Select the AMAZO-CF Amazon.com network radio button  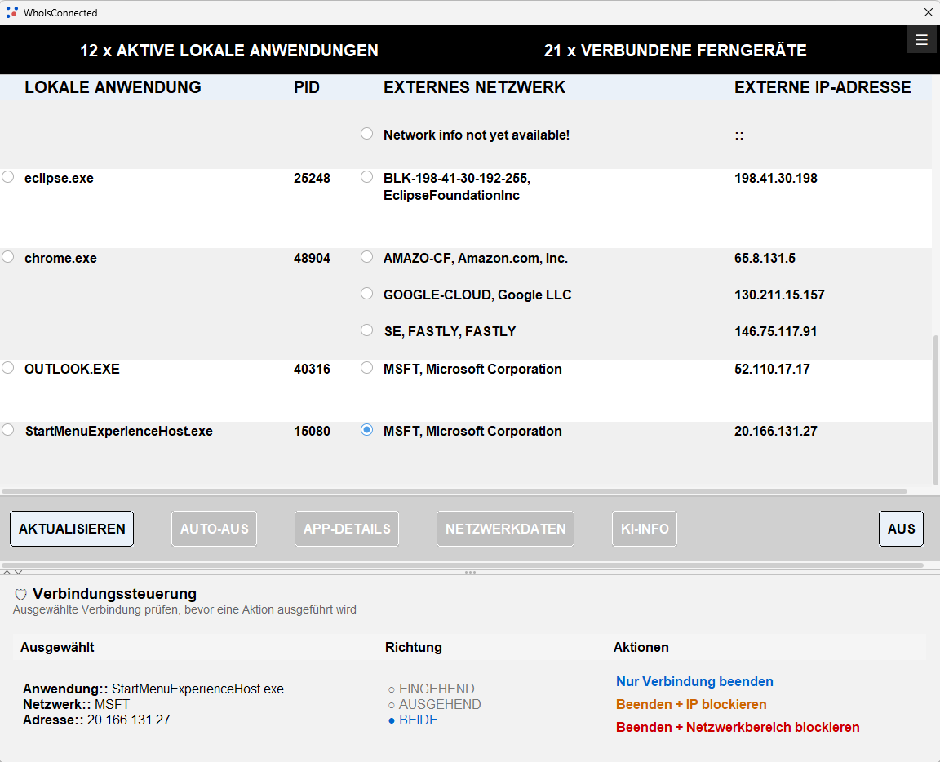367,257
